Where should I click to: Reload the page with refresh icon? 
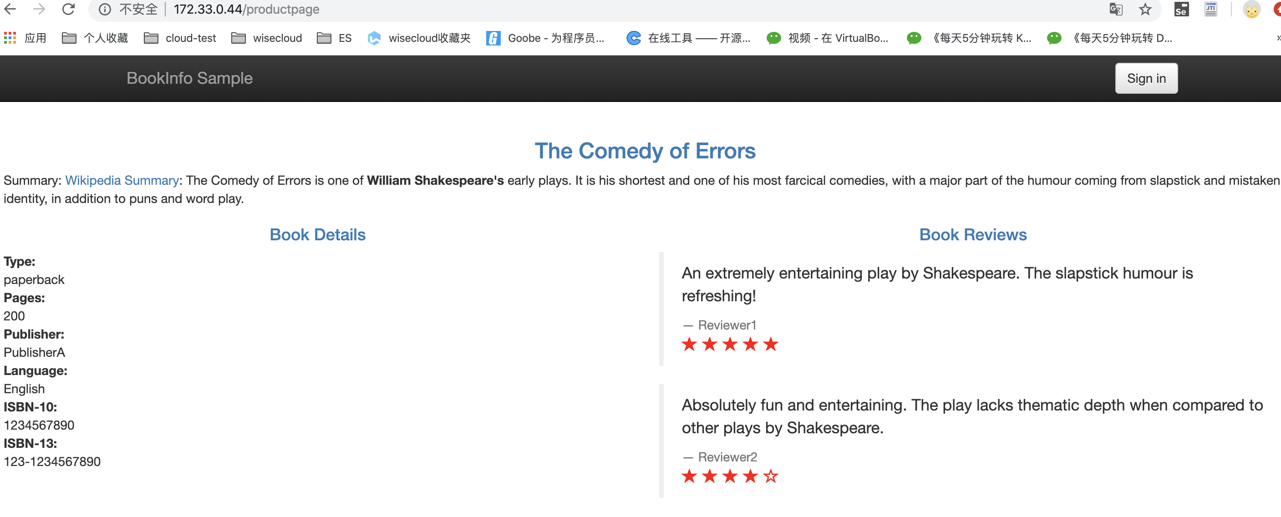[68, 9]
